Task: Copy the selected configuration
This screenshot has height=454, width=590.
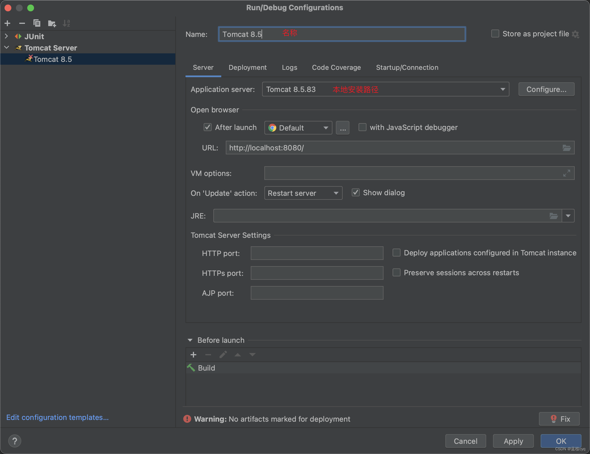Action: pos(37,23)
